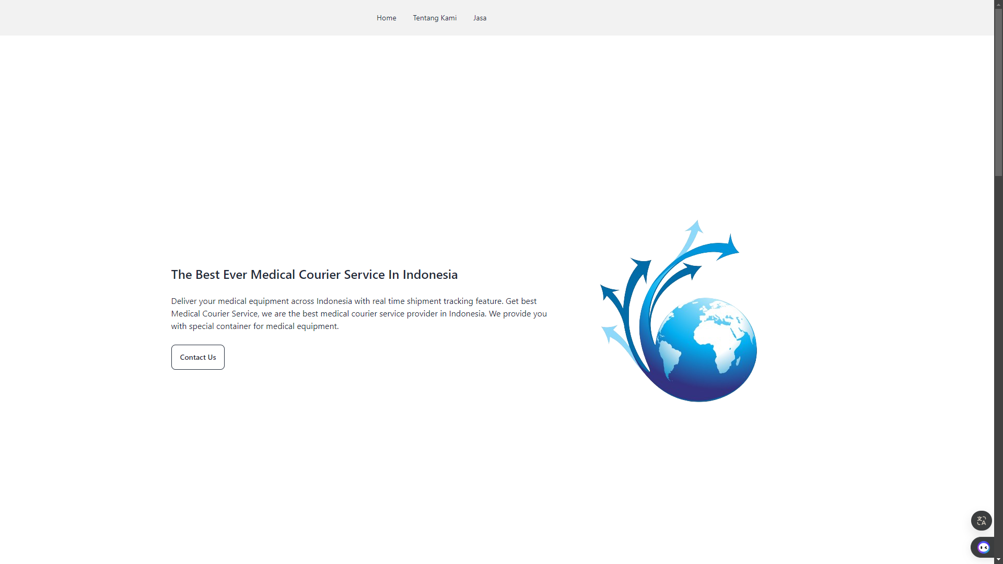Click the scrollbar down arrow
The image size is (1003, 564).
pos(998,560)
